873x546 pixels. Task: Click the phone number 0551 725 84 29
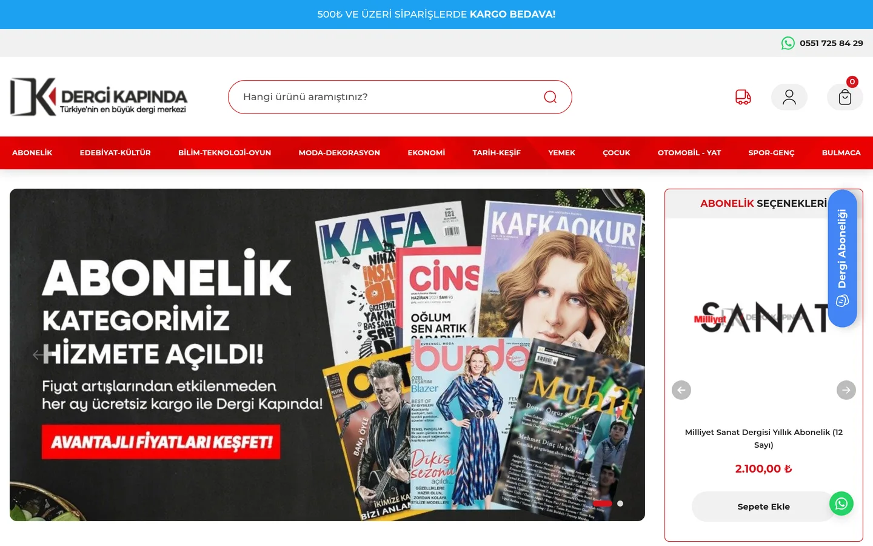pos(831,43)
